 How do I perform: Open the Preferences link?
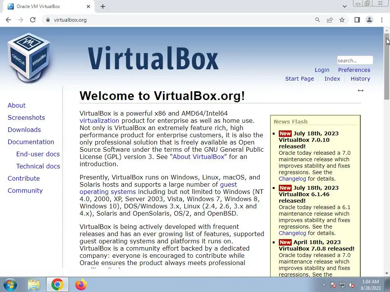coord(354,70)
